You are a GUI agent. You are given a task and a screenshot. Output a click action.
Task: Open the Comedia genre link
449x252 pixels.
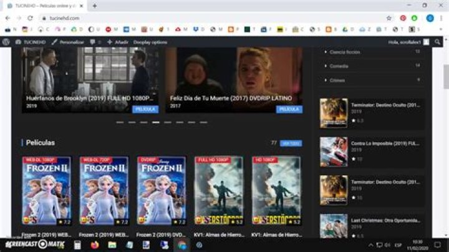tap(339, 66)
